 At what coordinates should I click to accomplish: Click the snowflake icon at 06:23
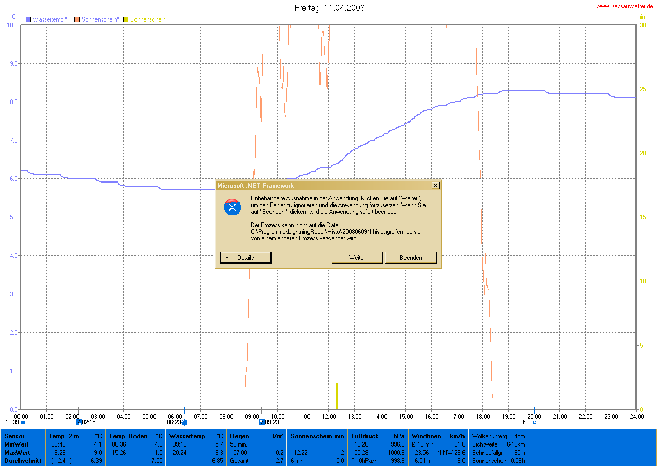click(184, 422)
